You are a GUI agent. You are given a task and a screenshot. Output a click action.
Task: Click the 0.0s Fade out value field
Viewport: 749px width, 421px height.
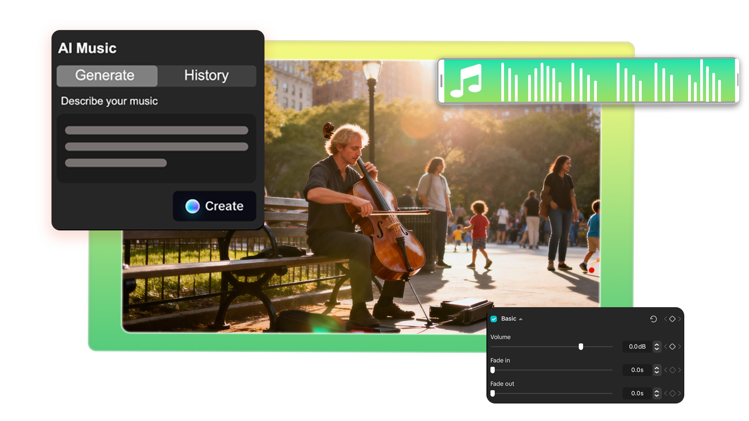[637, 393]
